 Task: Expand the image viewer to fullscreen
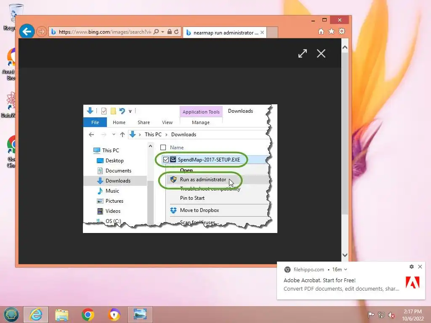coord(303,53)
